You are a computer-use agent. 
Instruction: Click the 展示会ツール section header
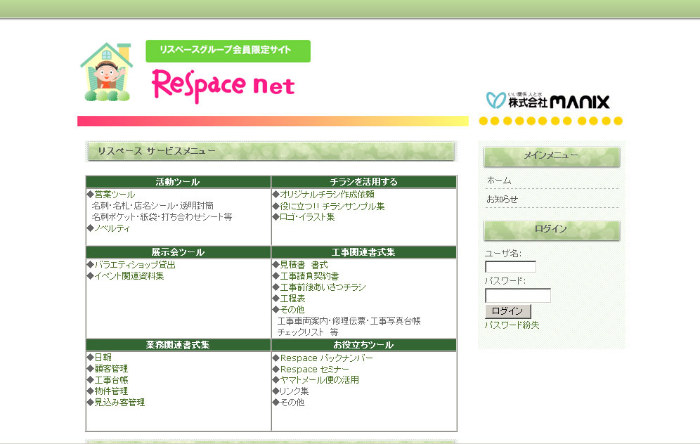pyautogui.click(x=178, y=252)
